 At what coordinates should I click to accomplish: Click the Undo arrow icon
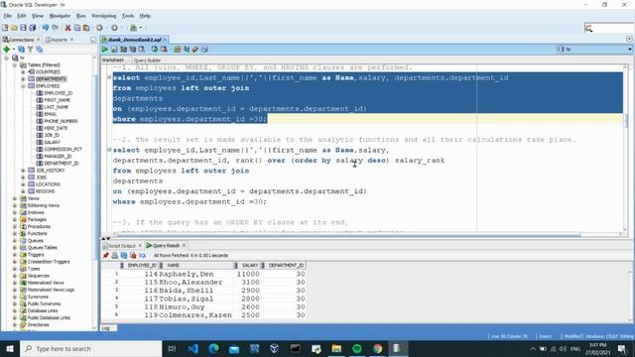click(46, 28)
